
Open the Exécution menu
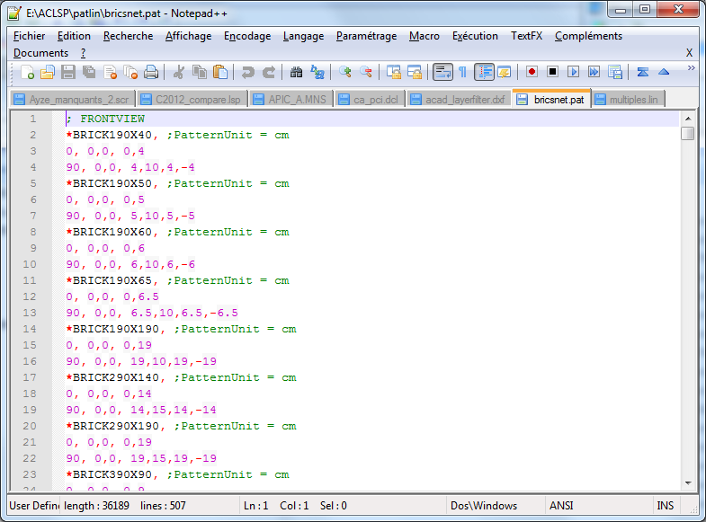475,36
